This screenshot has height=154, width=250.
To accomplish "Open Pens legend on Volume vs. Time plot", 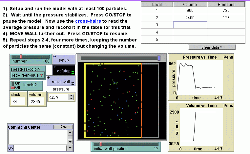I will (x=228, y=106).
